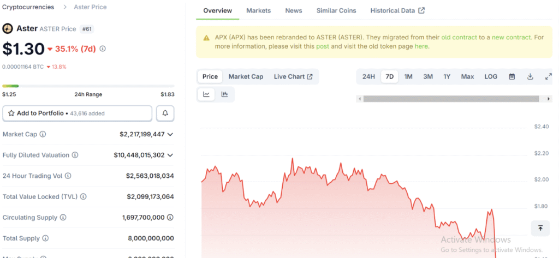Click Market Cap info icon
The width and height of the screenshot is (559, 258).
click(43, 134)
